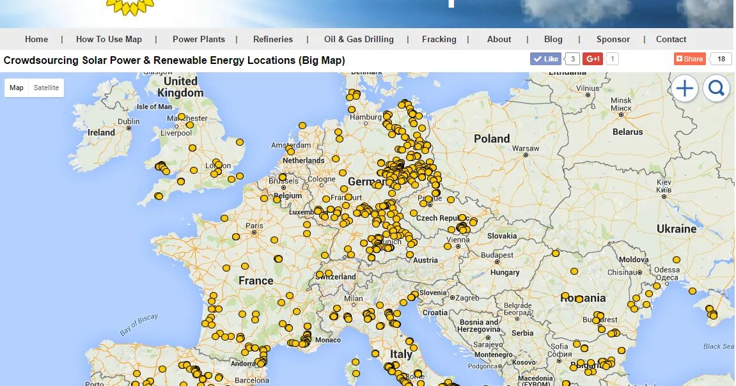The height and width of the screenshot is (386, 736).
Task: Click the round plus icon on map
Action: 685,88
